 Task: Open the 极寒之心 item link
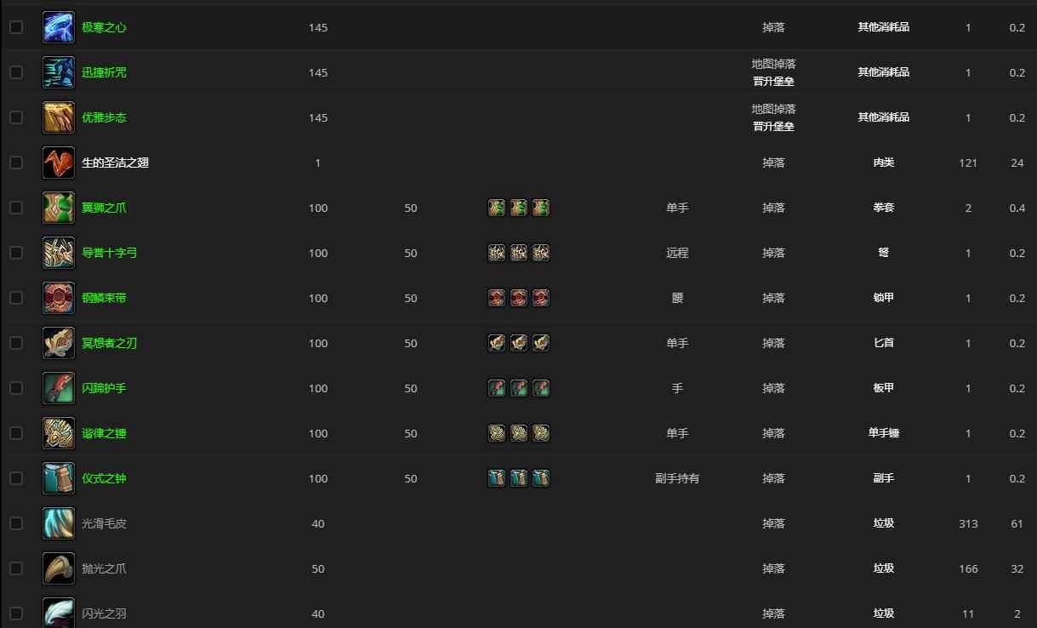point(104,27)
